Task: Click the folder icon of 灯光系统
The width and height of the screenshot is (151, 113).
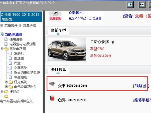Action: pos(11,82)
